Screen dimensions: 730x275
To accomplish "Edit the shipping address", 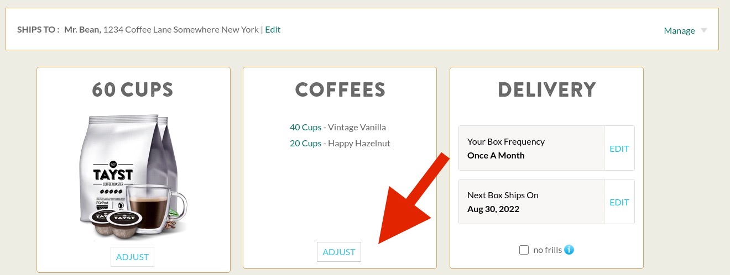I will pyautogui.click(x=273, y=30).
